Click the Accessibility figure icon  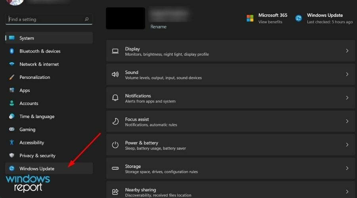coord(12,142)
